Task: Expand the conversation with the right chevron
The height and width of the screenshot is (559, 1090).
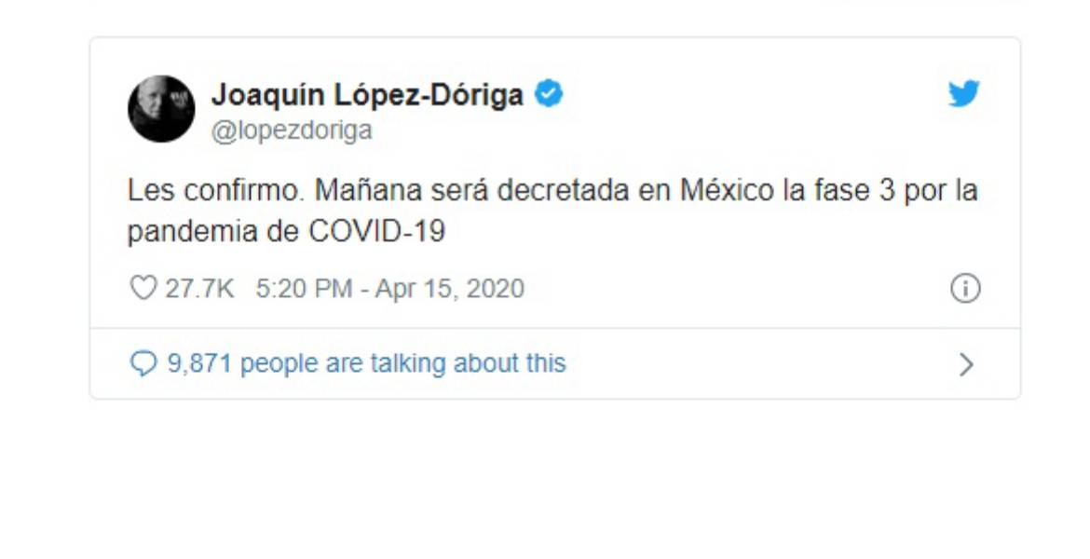Action: pyautogui.click(x=966, y=364)
